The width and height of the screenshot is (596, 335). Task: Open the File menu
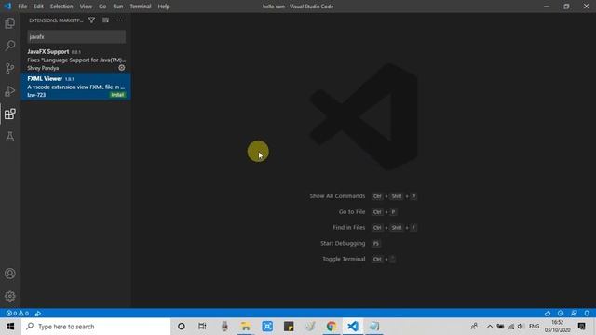point(22,7)
